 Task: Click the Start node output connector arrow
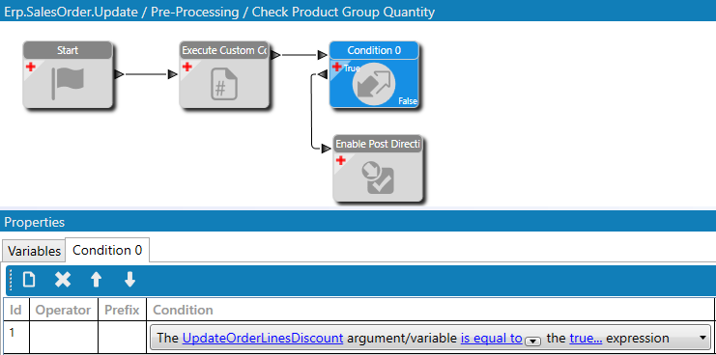point(119,74)
